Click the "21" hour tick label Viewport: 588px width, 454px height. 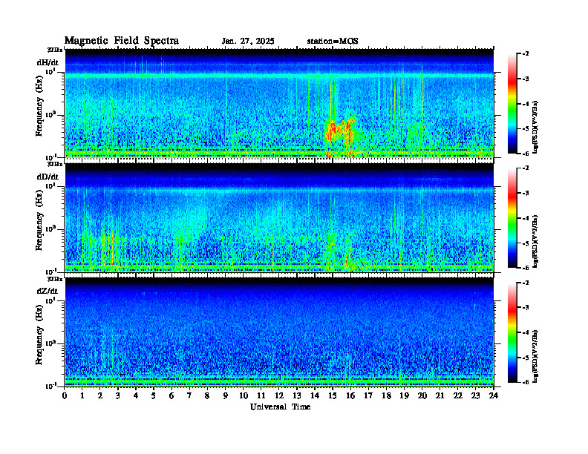point(440,396)
